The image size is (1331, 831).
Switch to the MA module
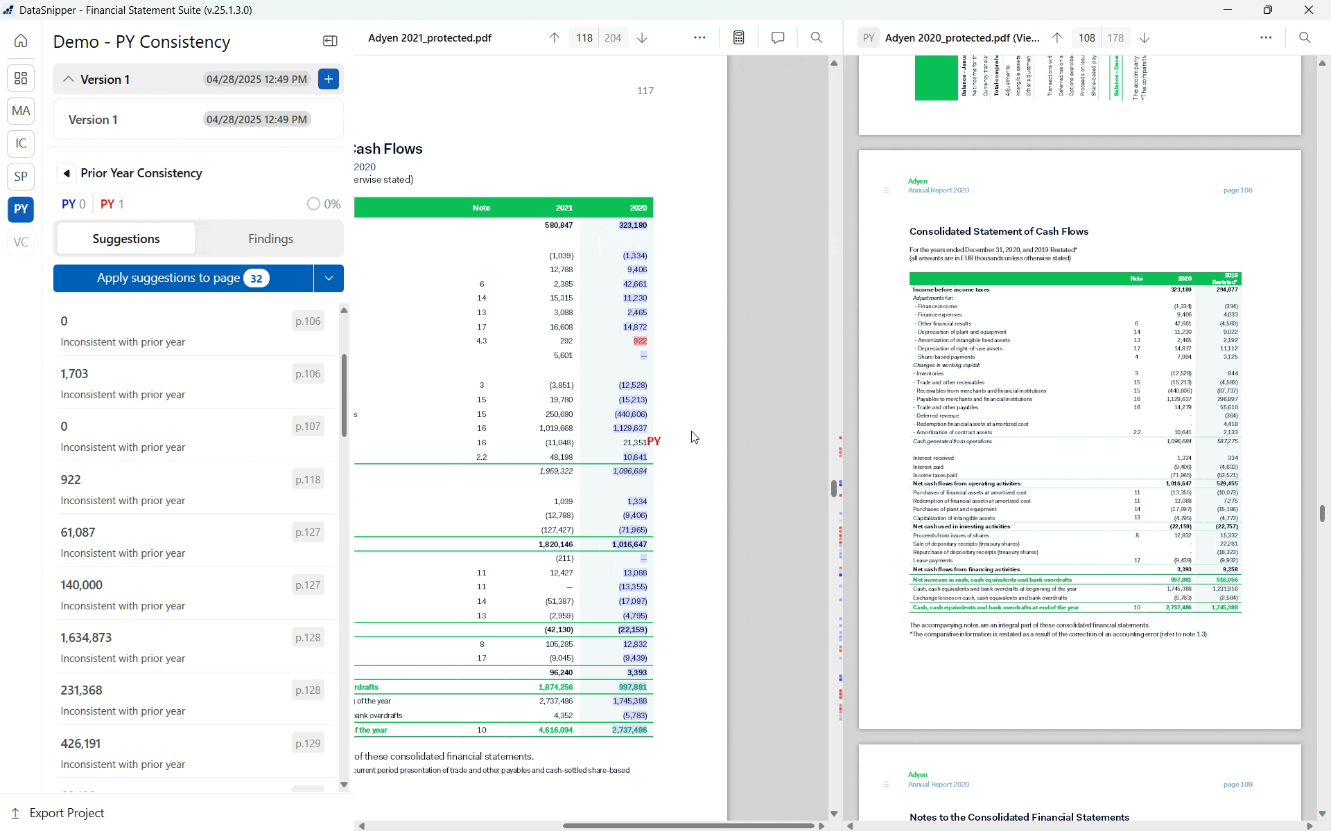click(21, 111)
